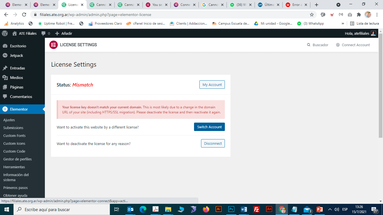Open the Buscador finder
Image resolution: width=383 pixels, height=215 pixels.
[318, 45]
